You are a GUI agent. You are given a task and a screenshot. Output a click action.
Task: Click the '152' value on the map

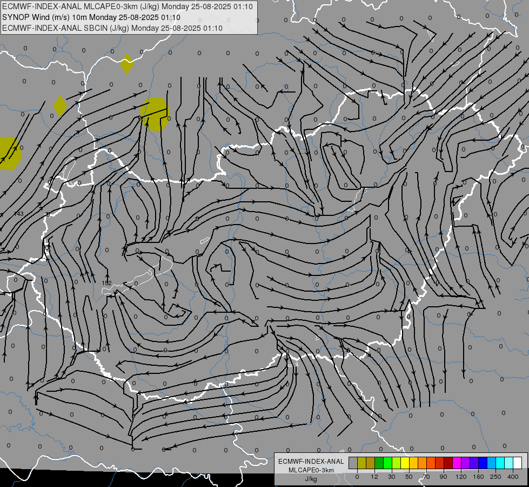point(106,283)
